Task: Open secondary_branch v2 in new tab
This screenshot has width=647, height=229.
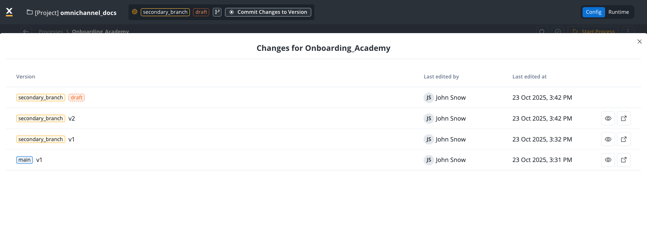Action: (x=624, y=118)
